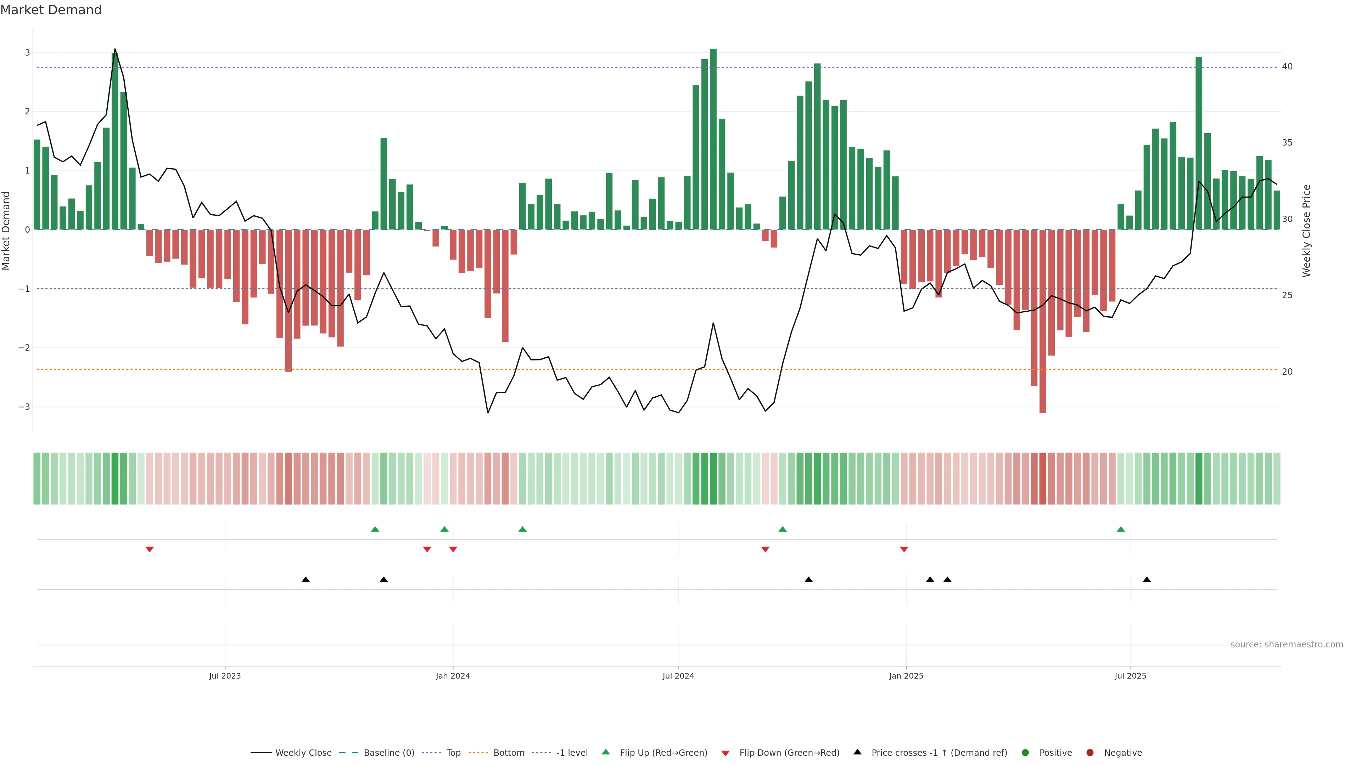This screenshot has width=1361, height=765.
Task: Click the Weekly Close legend line
Action: click(x=261, y=753)
